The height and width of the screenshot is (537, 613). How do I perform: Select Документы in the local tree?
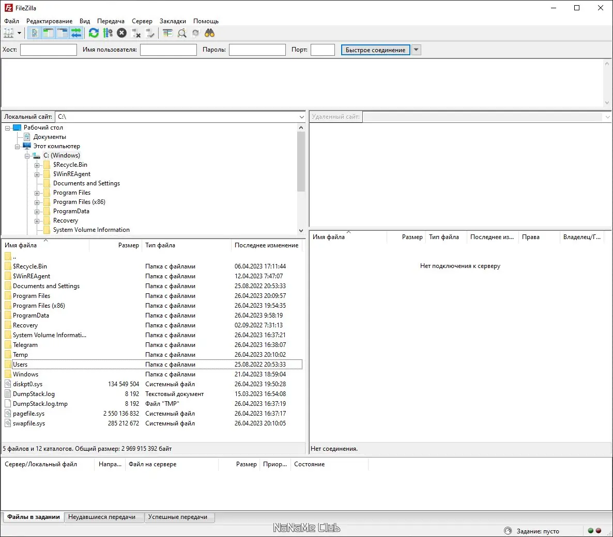click(50, 137)
